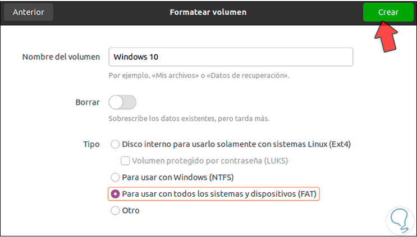The height and width of the screenshot is (237, 417).
Task: Choose the Windows NTFS radio button
Action: [115, 177]
